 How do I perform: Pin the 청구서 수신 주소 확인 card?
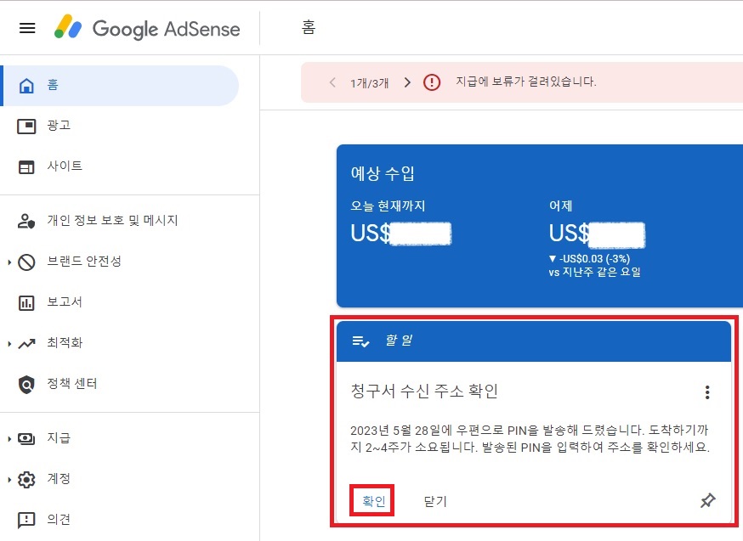(708, 501)
